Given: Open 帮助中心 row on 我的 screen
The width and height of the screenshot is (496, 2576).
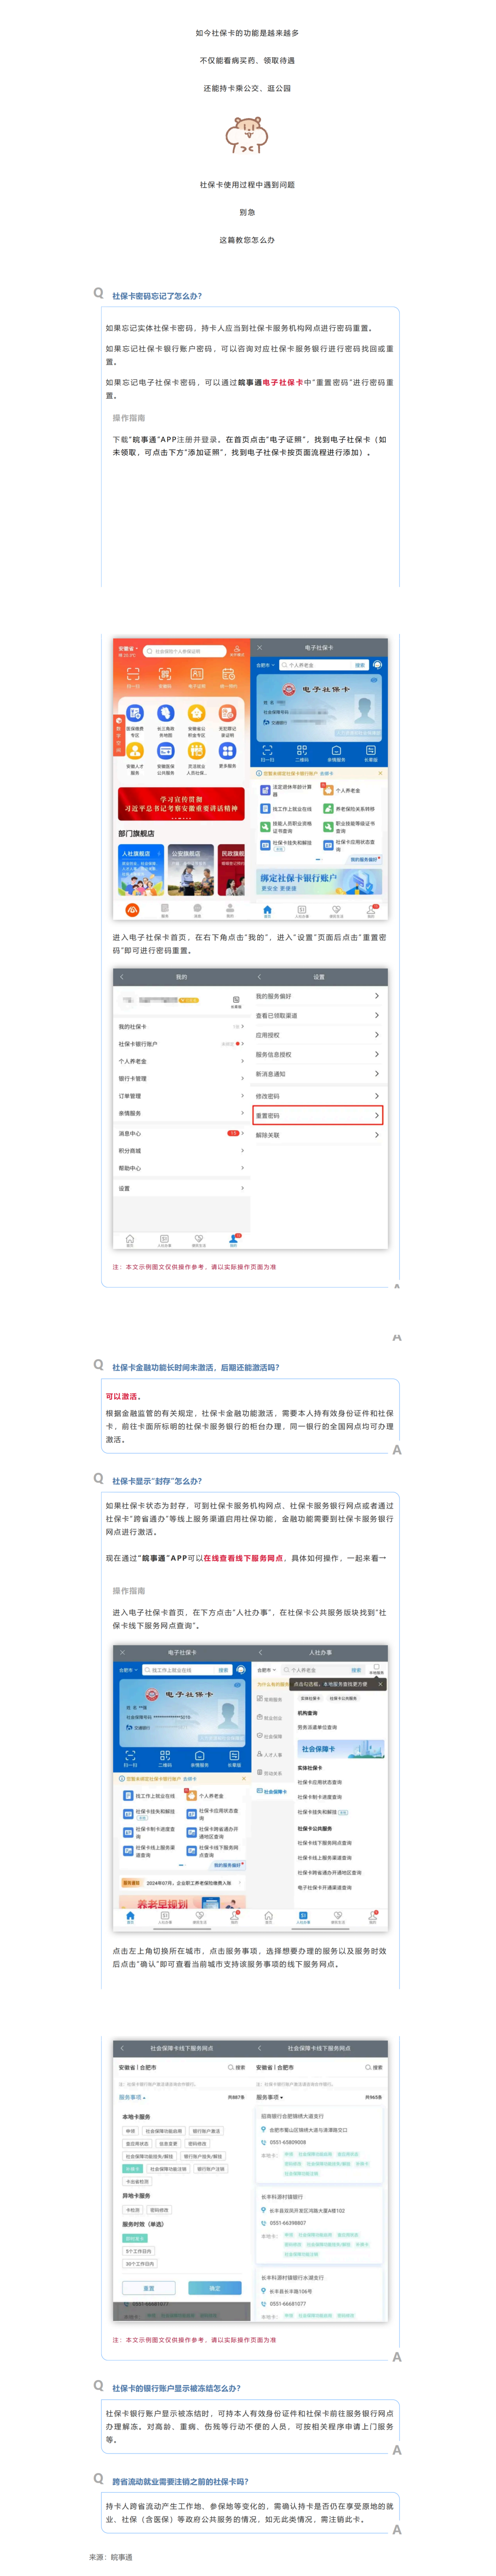Looking at the screenshot, I should click(181, 1168).
